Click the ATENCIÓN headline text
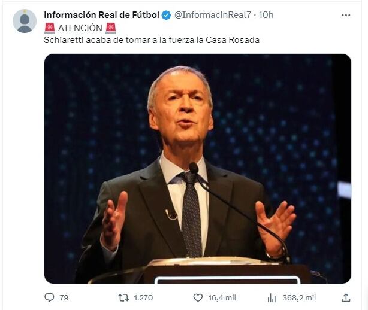This screenshot has width=368, height=310. tap(80, 28)
